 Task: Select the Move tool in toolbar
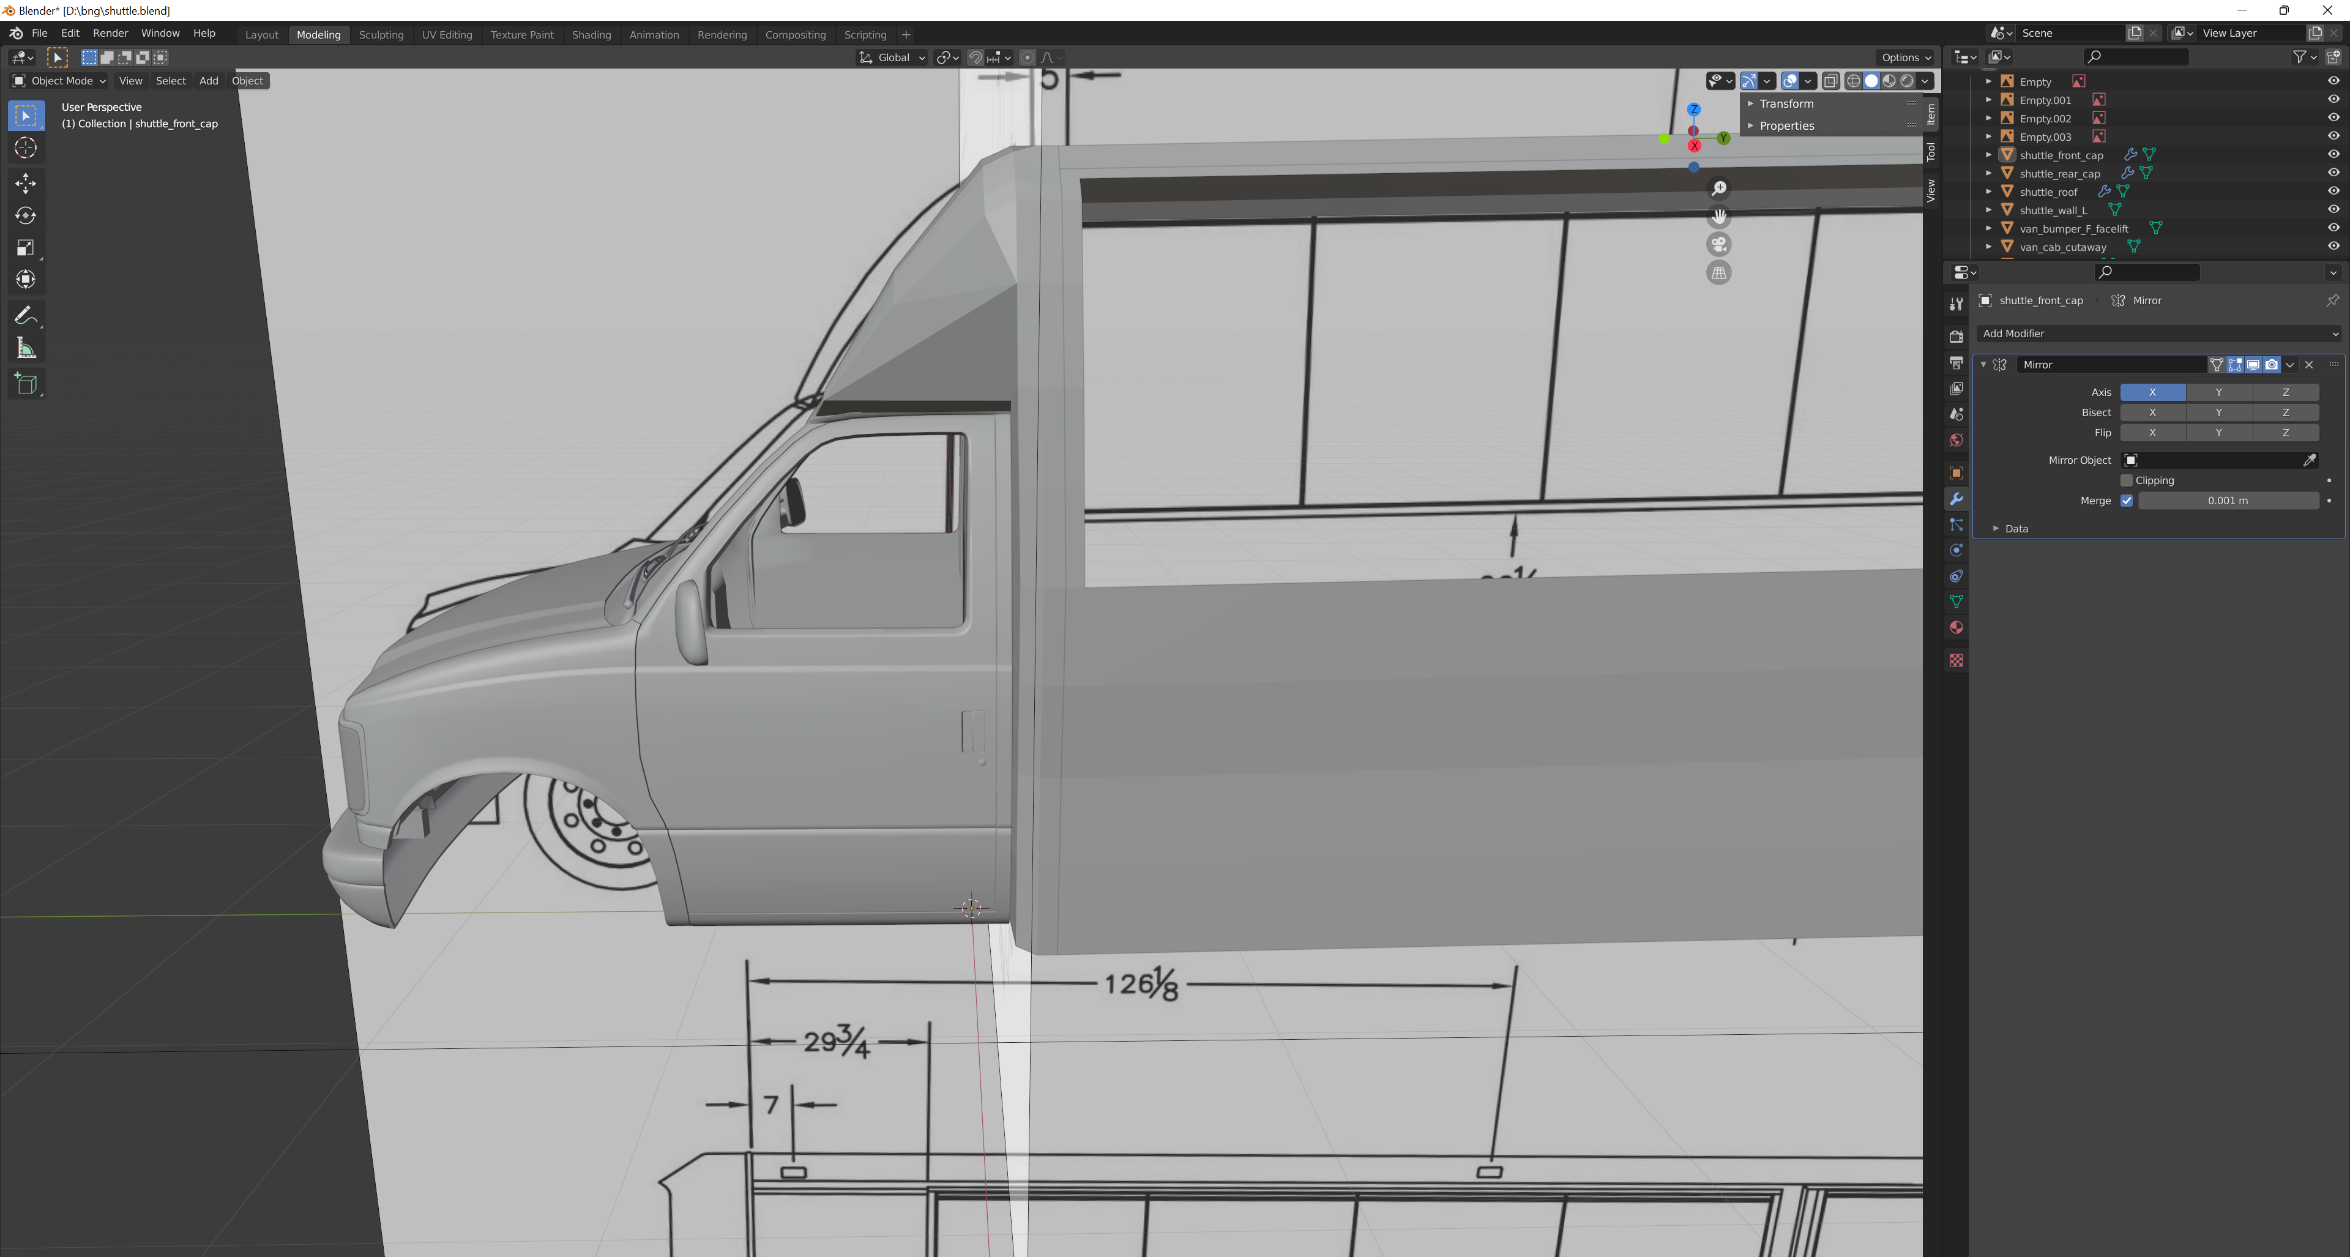(x=26, y=184)
